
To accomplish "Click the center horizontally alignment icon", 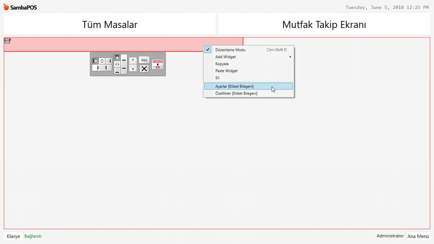I will (x=102, y=61).
